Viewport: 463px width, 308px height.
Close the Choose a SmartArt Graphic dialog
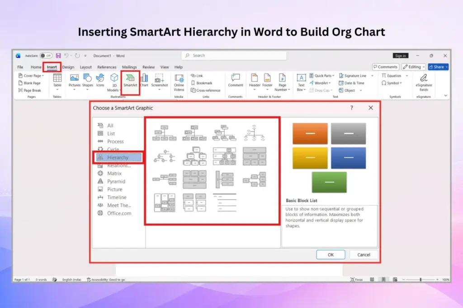(x=371, y=108)
